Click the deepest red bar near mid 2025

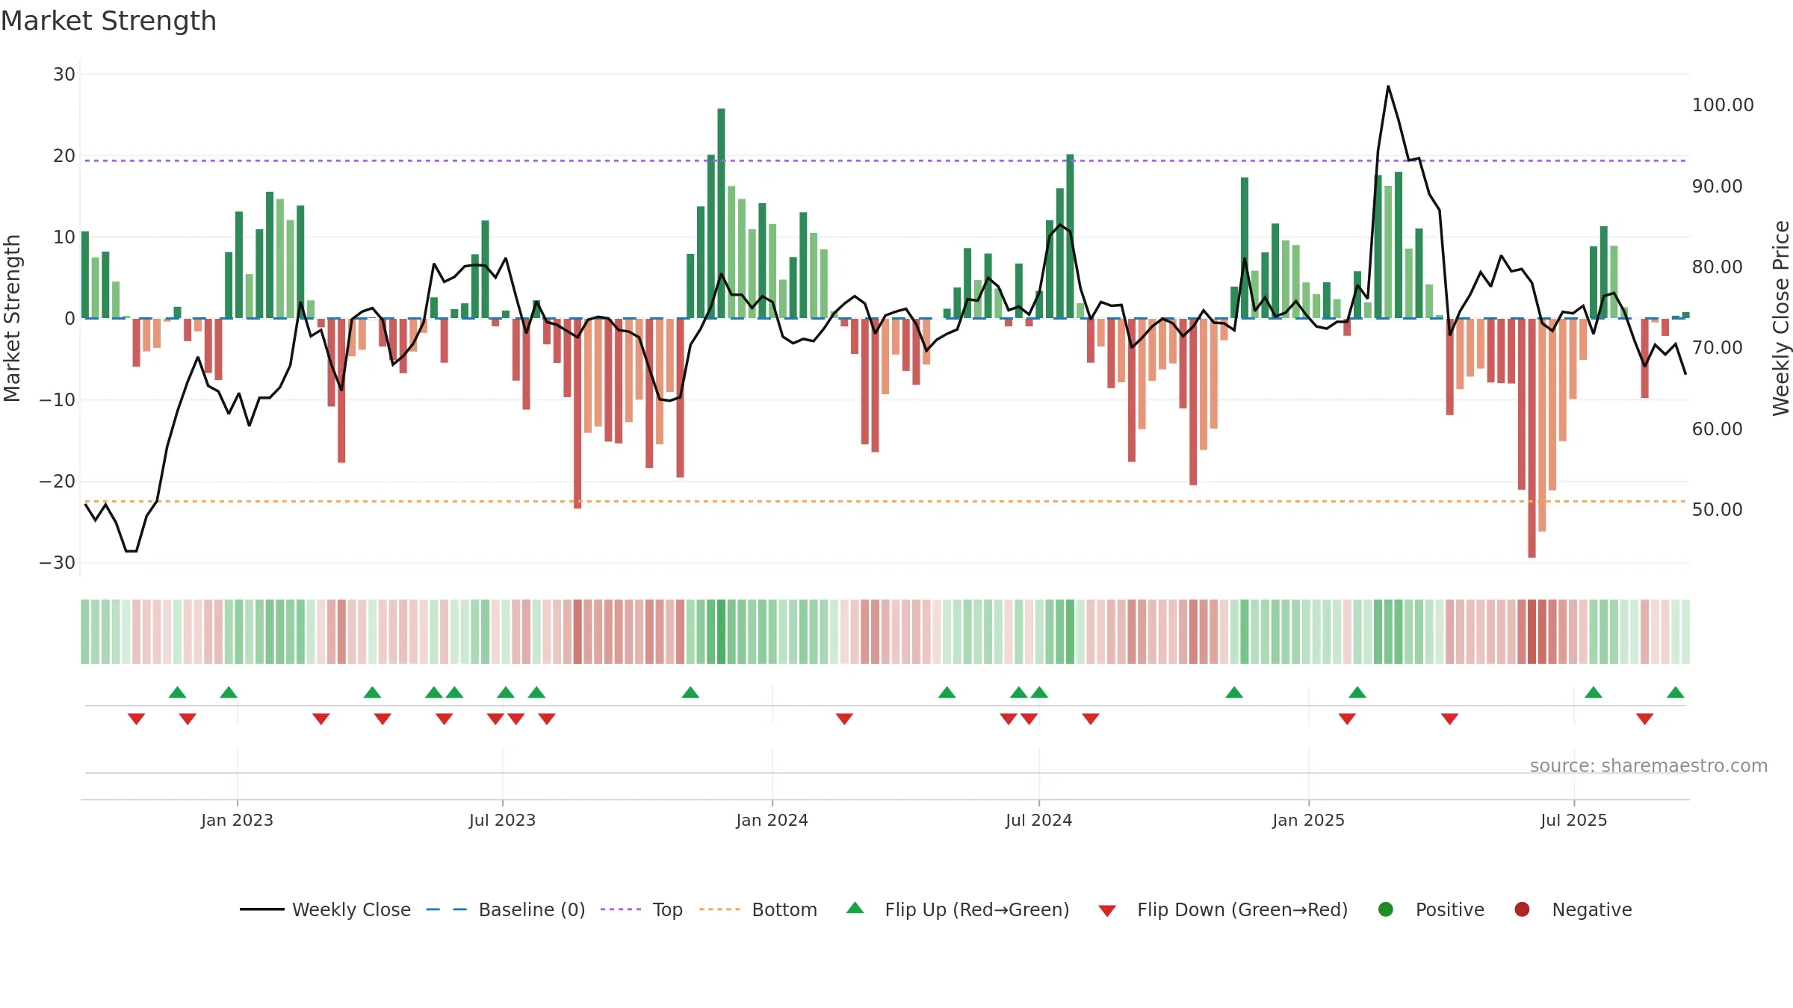1532,438
